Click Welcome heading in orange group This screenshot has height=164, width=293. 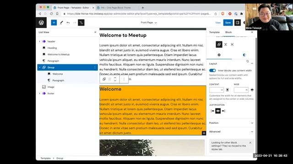110,89
